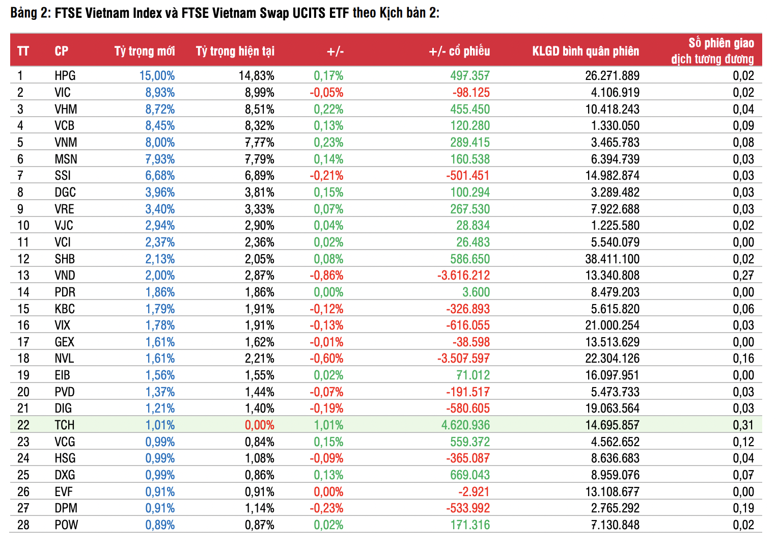
Task: Click the 26.271.889 average volume value
Action: point(613,76)
